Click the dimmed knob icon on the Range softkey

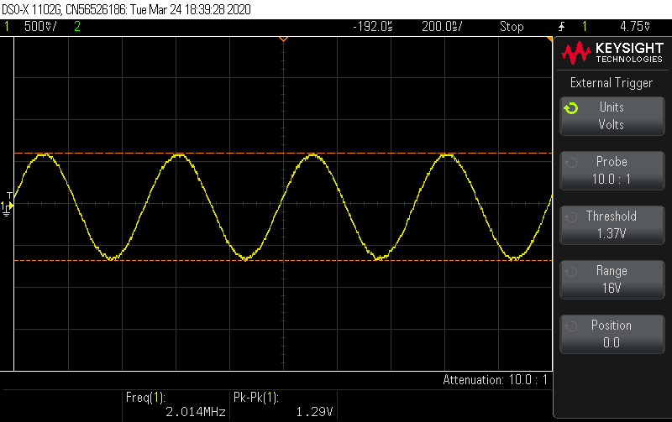point(571,272)
